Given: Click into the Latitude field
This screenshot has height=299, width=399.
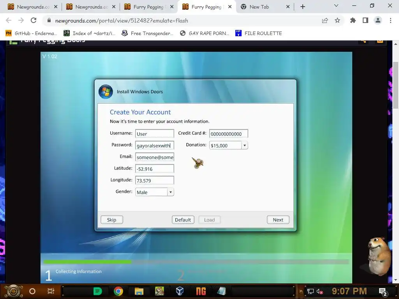Looking at the screenshot, I should (154, 169).
